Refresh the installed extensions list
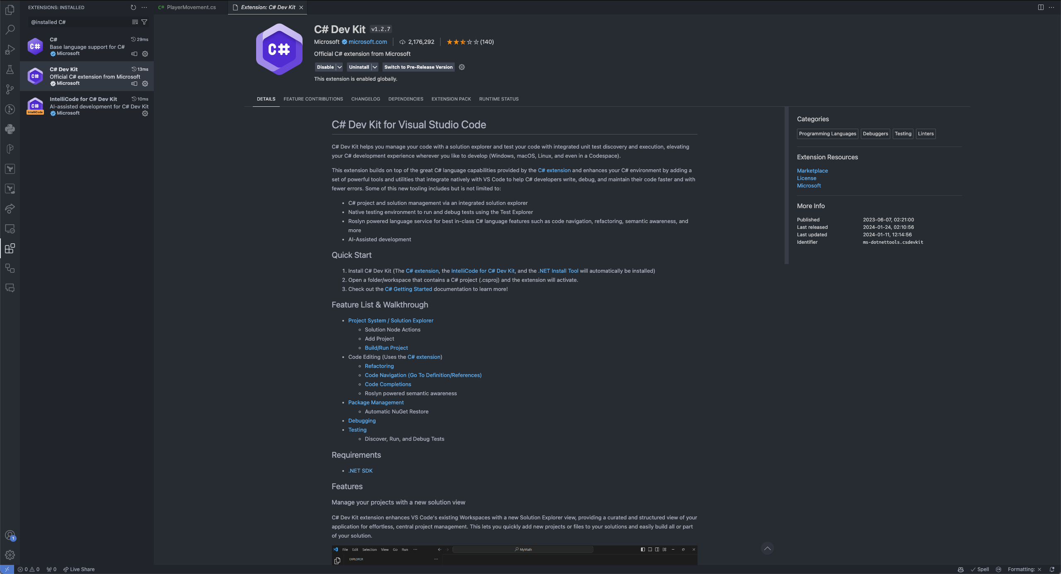The image size is (1061, 574). (133, 7)
